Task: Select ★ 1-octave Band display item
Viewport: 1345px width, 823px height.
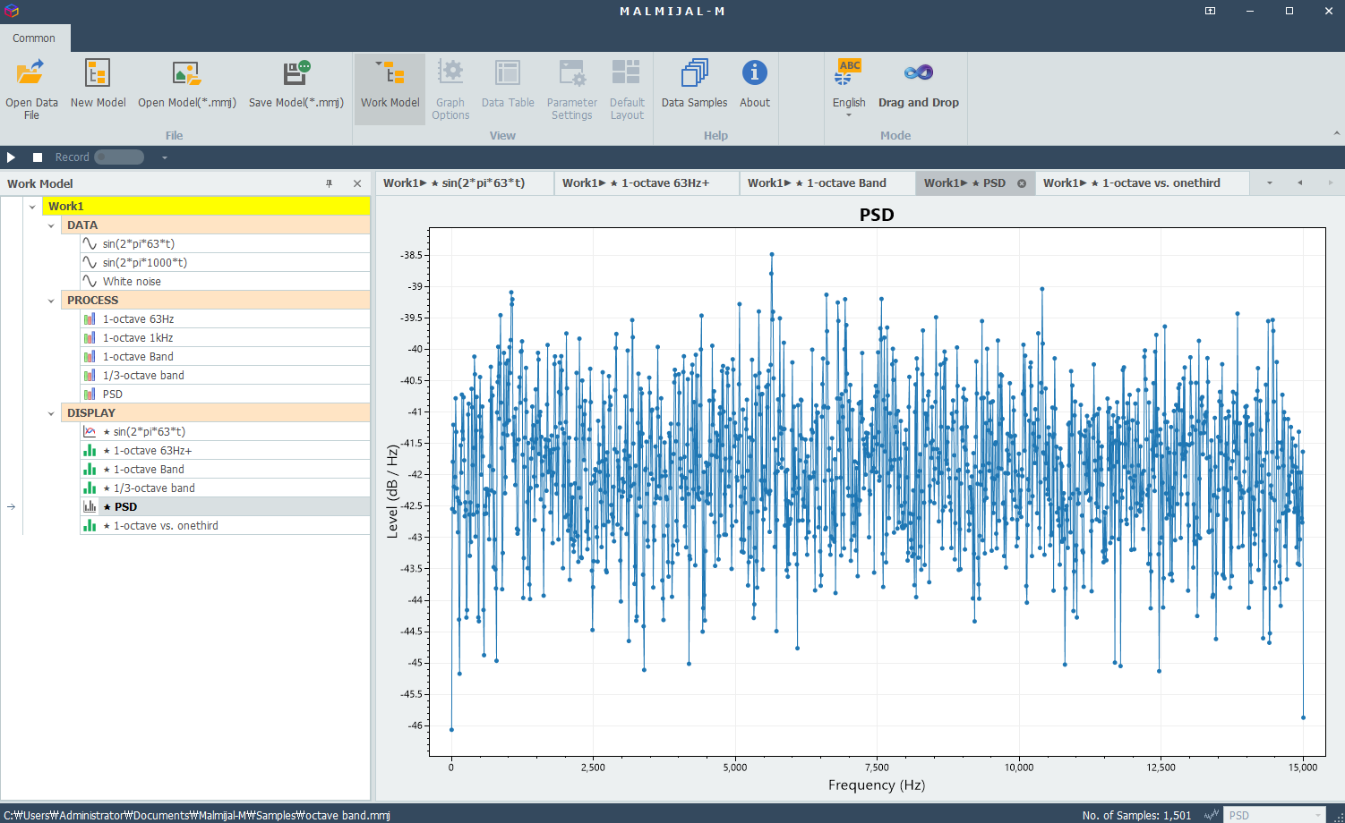Action: pyautogui.click(x=225, y=469)
